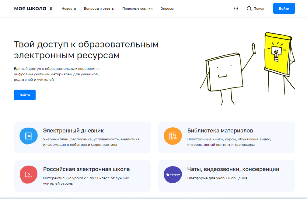Screen dimensions: 307x199
Task: Open Чаты, видеозвонки, конференции card title
Action: [x=233, y=169]
